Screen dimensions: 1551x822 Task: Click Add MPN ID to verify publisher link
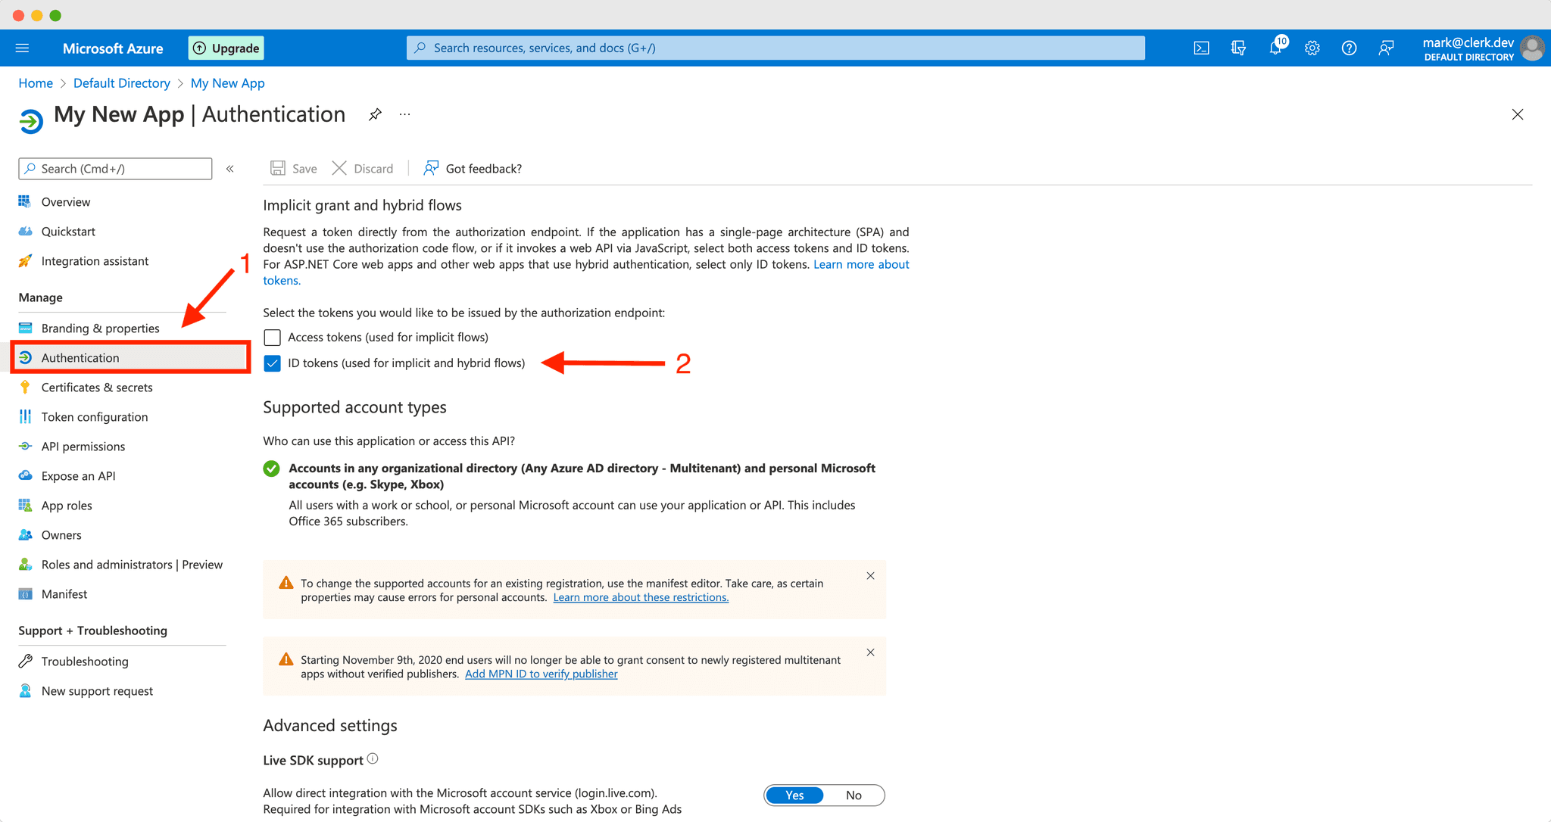coord(541,674)
